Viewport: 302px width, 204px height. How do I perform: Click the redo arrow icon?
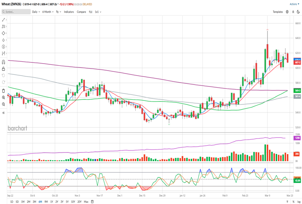[3, 82]
